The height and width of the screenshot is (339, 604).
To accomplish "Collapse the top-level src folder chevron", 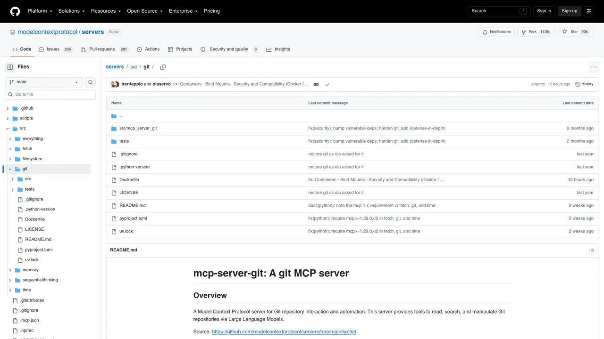I will [x=8, y=129].
